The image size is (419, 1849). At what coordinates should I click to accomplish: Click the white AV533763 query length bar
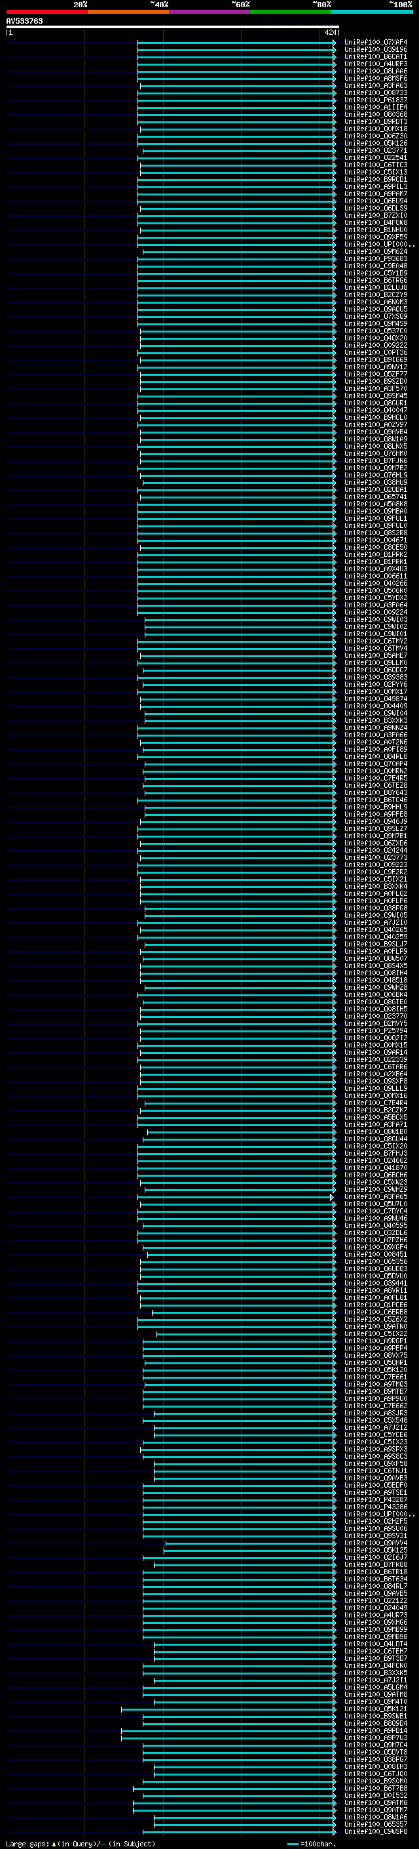click(173, 26)
